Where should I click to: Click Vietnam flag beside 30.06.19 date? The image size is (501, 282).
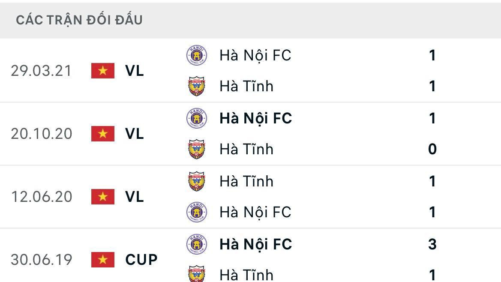pyautogui.click(x=103, y=260)
